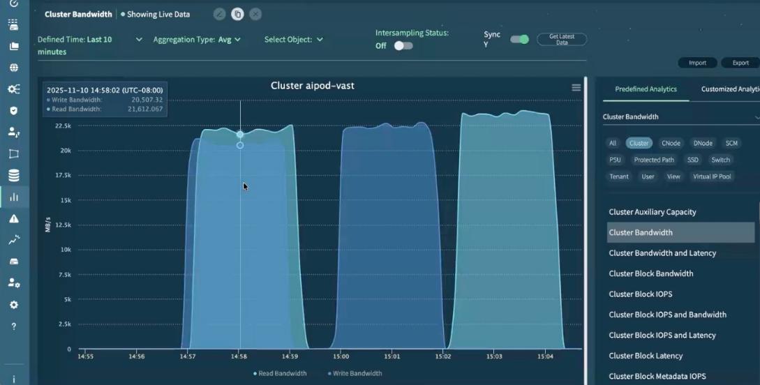This screenshot has height=385, width=760.
Task: Select the PSU filter chip
Action: [615, 160]
